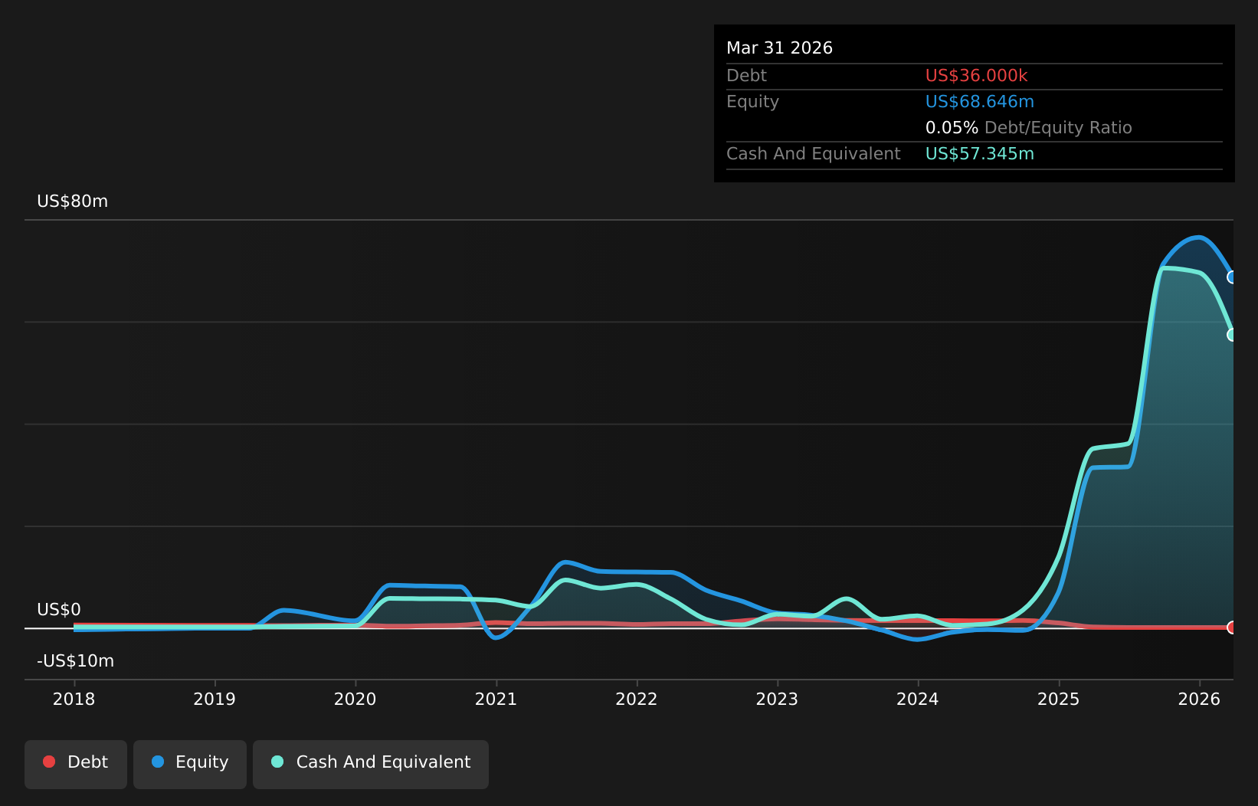Image resolution: width=1258 pixels, height=806 pixels.
Task: Select the teal Cash endpoint marker on chart
Action: click(x=1232, y=335)
